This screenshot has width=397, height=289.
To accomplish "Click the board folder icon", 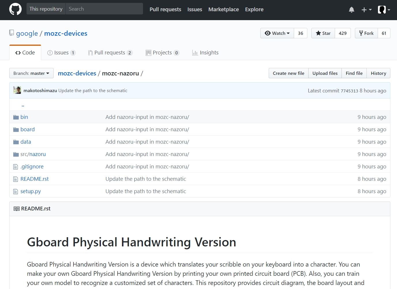I will tap(16, 130).
